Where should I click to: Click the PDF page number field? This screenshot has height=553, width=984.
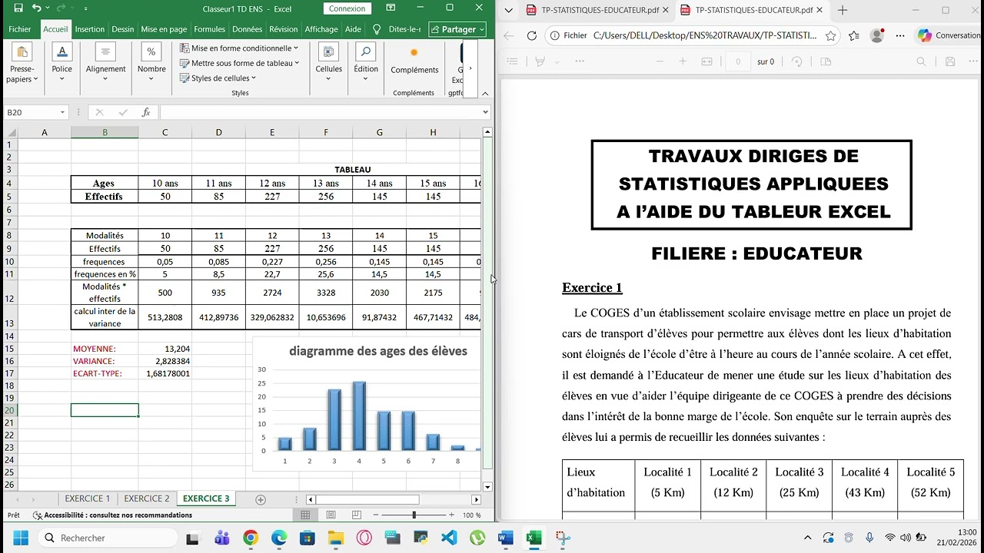738,61
